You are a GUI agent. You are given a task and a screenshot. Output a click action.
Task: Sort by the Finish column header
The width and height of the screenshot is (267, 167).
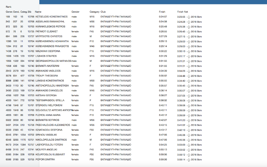[162, 12]
